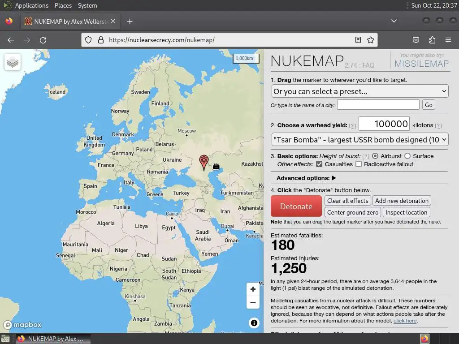Click the show desktop icon in taskbar
This screenshot has width=459, height=344.
point(5,339)
